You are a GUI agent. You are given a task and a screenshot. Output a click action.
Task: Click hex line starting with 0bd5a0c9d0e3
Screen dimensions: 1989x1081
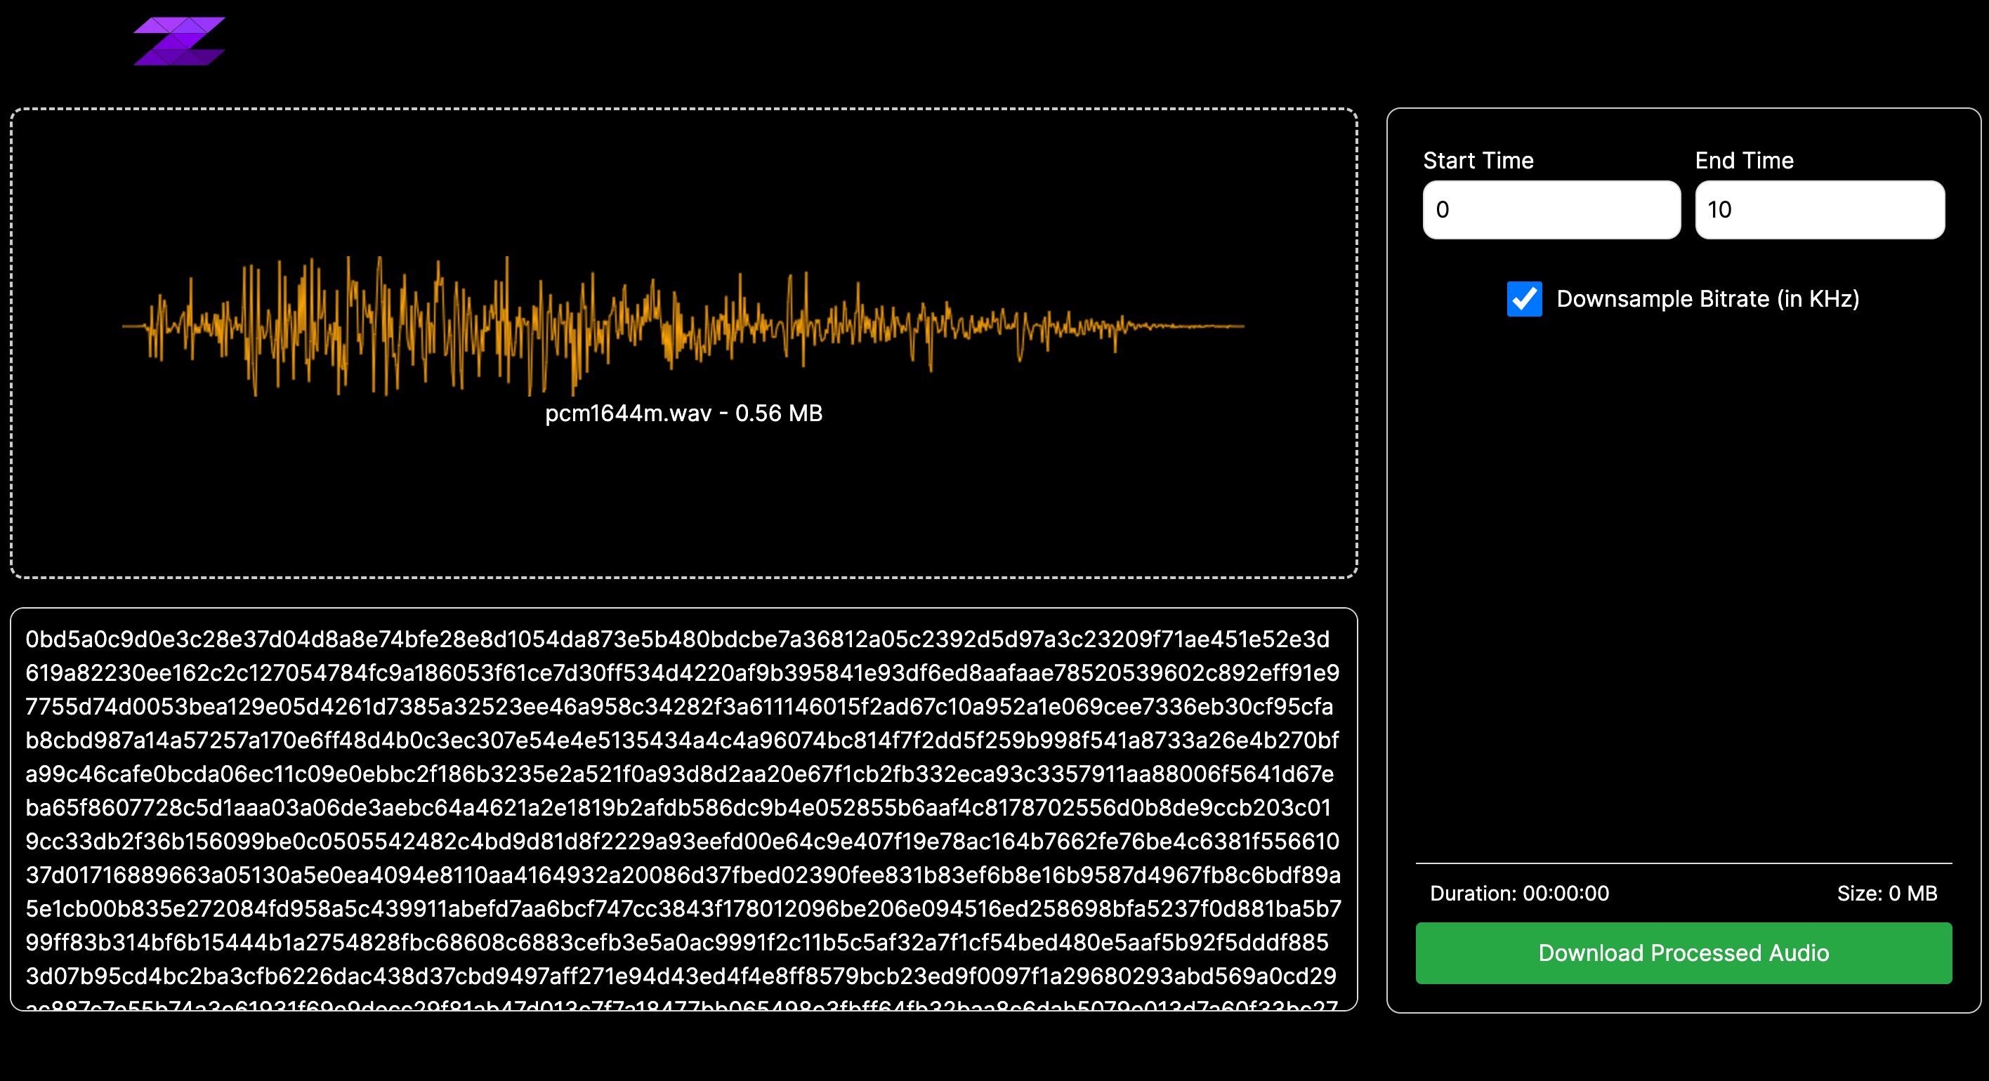677,639
